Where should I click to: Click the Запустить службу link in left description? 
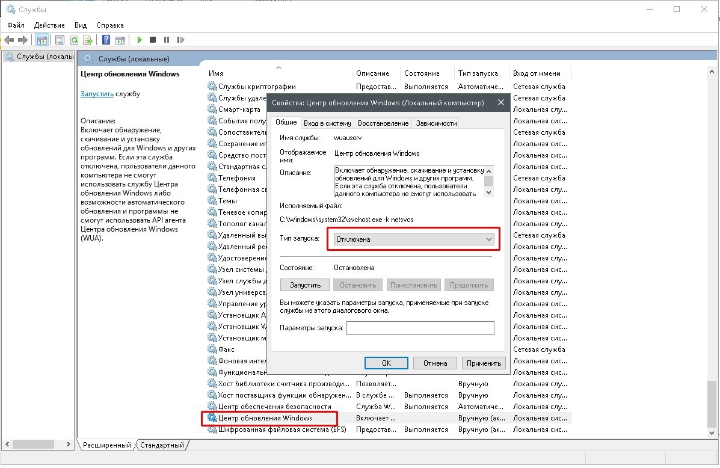(97, 94)
